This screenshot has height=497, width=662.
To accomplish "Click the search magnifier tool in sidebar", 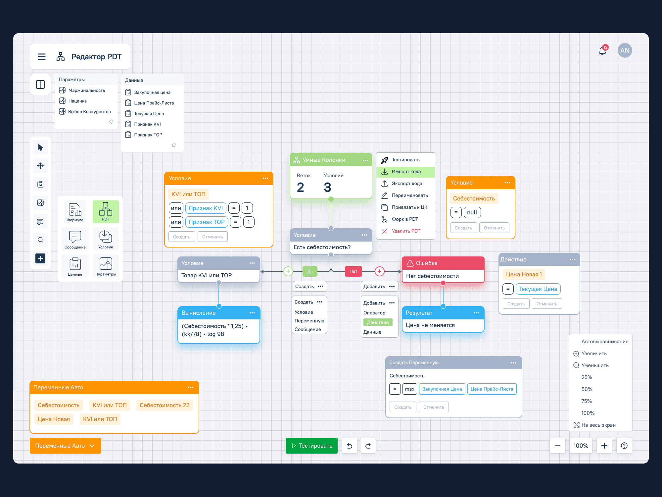I will pyautogui.click(x=40, y=240).
